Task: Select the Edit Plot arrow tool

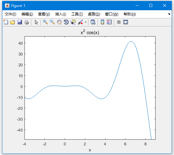Action: point(36,22)
